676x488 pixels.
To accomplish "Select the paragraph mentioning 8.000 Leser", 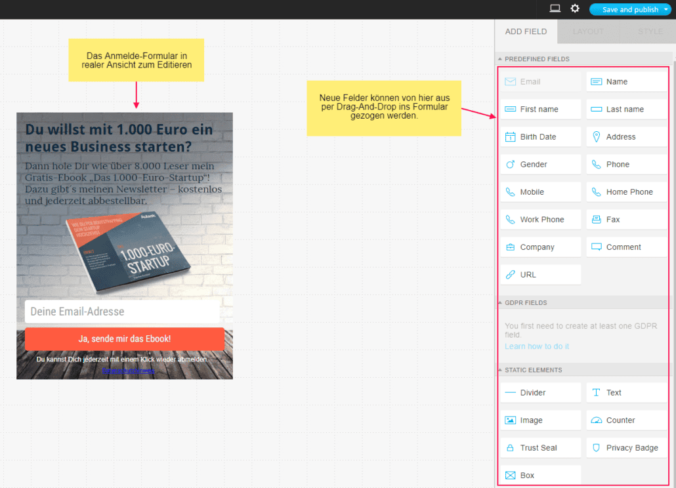I will point(123,184).
